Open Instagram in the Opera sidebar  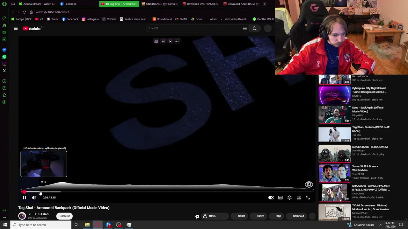pos(4,64)
